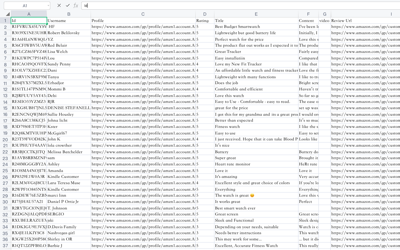This screenshot has width=400, height=250.
Task: Click the accept checkmark icon in formula bar
Action: tap(67, 6)
